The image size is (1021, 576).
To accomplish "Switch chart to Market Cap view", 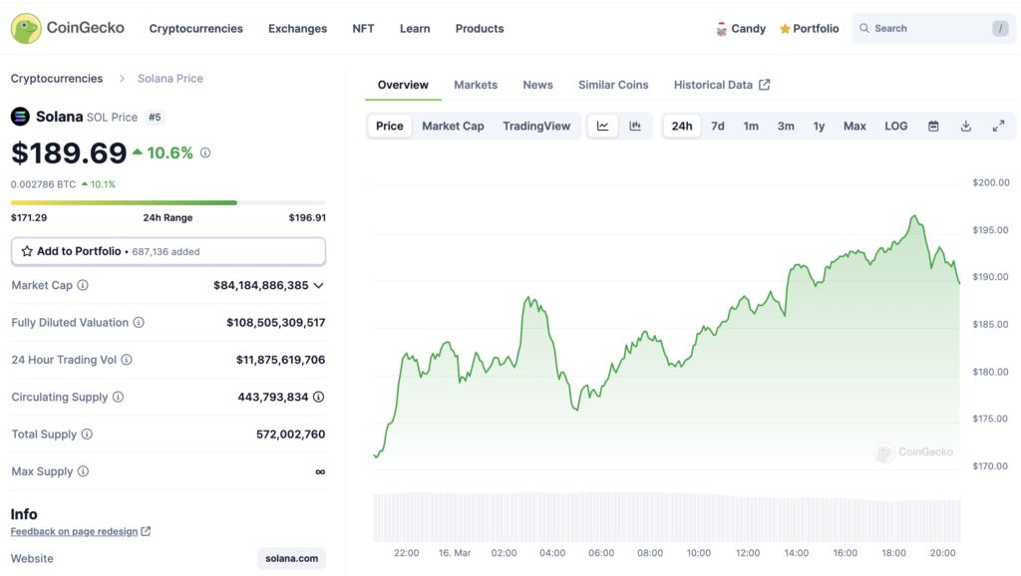I will (x=453, y=126).
